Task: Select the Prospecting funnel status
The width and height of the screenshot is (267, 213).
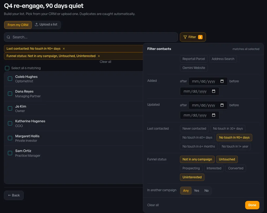Action: point(191,168)
